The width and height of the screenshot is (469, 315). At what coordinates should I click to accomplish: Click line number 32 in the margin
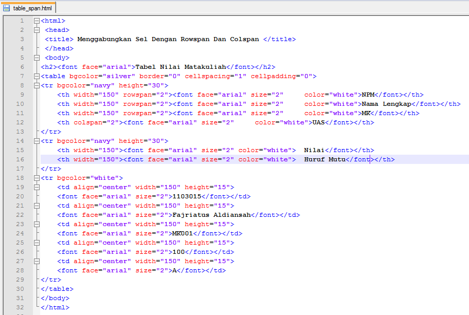point(21,307)
